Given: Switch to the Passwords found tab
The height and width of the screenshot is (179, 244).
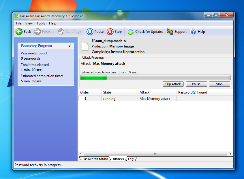Looking at the screenshot, I should coord(95,159).
